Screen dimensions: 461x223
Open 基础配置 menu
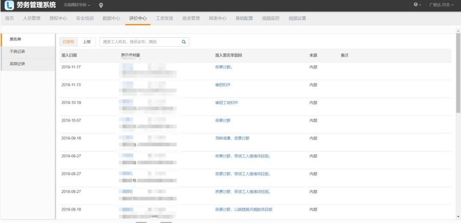point(244,18)
